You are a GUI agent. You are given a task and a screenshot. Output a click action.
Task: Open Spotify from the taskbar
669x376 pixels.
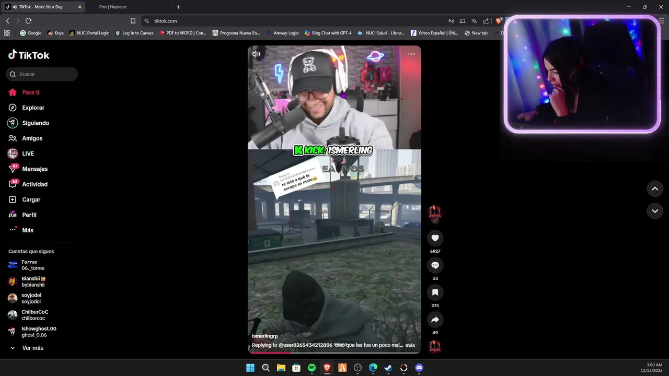coord(312,368)
